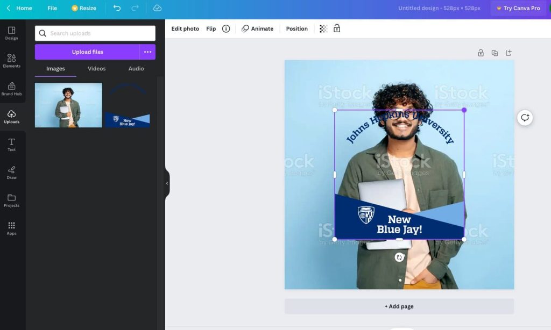Collapse the side panel arrow
The image size is (551, 330).
point(167,183)
